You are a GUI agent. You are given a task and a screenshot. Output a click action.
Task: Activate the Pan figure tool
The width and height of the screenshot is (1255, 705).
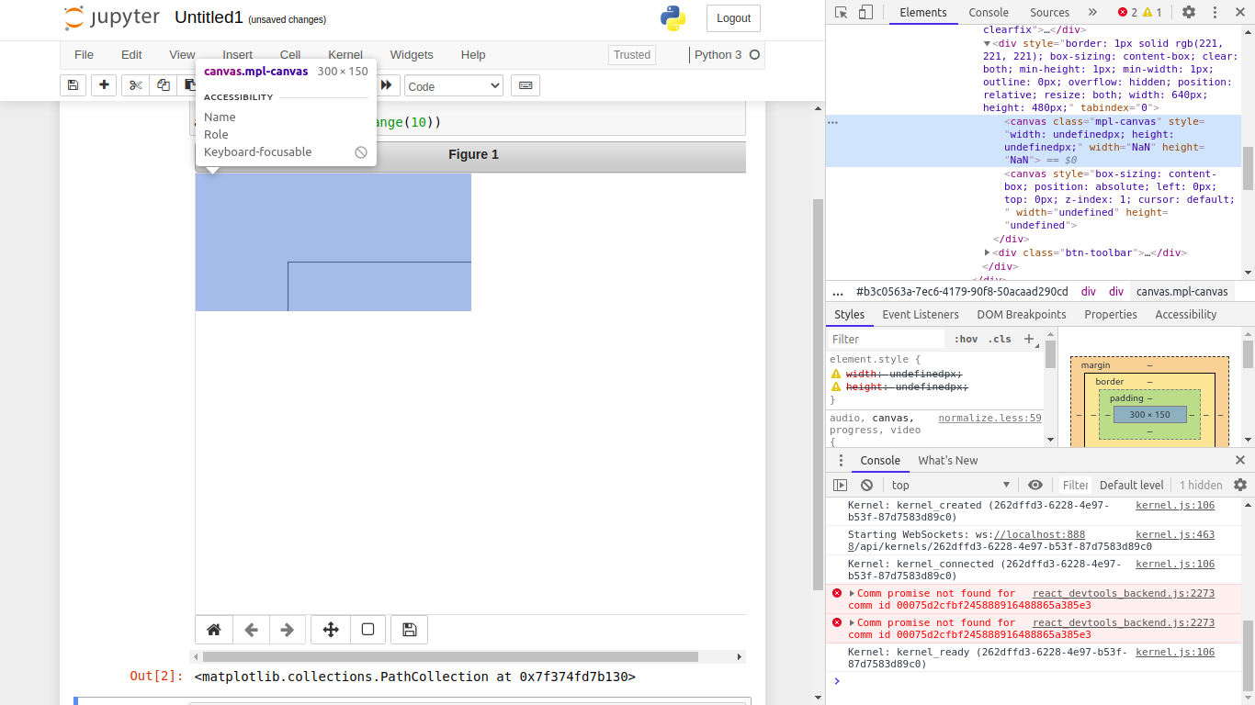tap(331, 630)
